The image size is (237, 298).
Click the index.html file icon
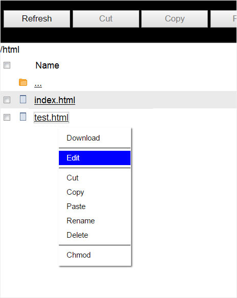point(23,99)
